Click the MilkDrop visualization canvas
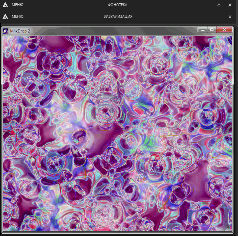Image resolution: width=238 pixels, height=236 pixels. click(x=117, y=134)
